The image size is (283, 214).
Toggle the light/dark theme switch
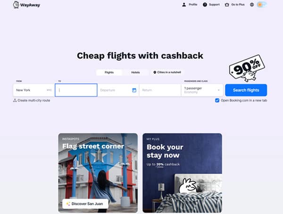[x=262, y=5]
